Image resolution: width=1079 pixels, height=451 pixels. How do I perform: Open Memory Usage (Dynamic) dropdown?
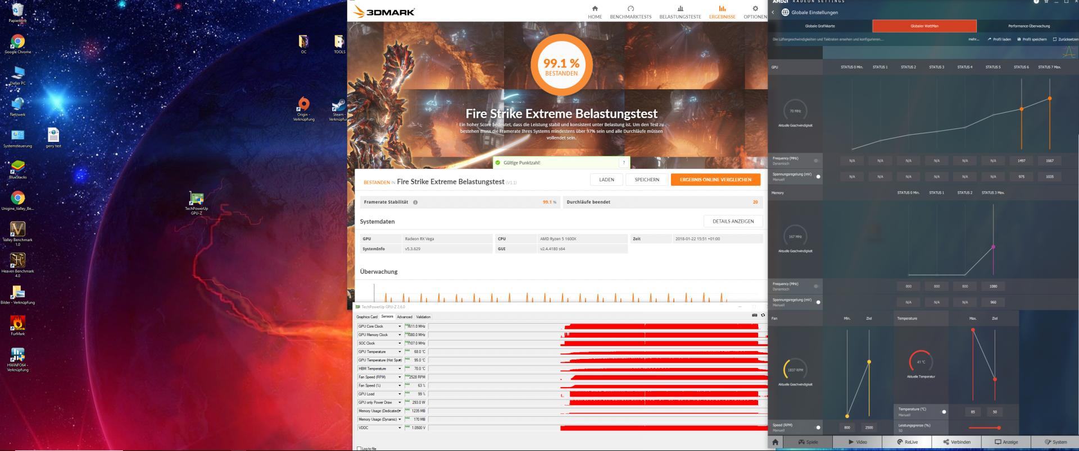[x=400, y=419]
